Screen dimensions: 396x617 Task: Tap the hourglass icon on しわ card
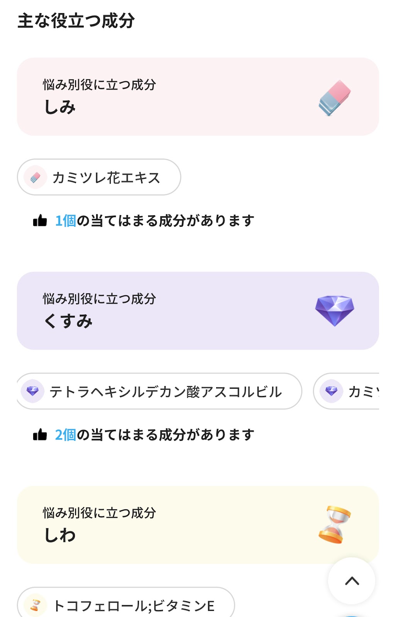(x=335, y=524)
